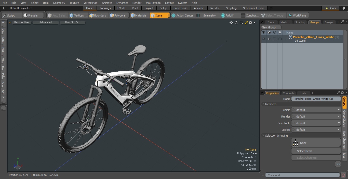Click the Command input field
Viewport: 348px width, 179px height.
point(302,175)
